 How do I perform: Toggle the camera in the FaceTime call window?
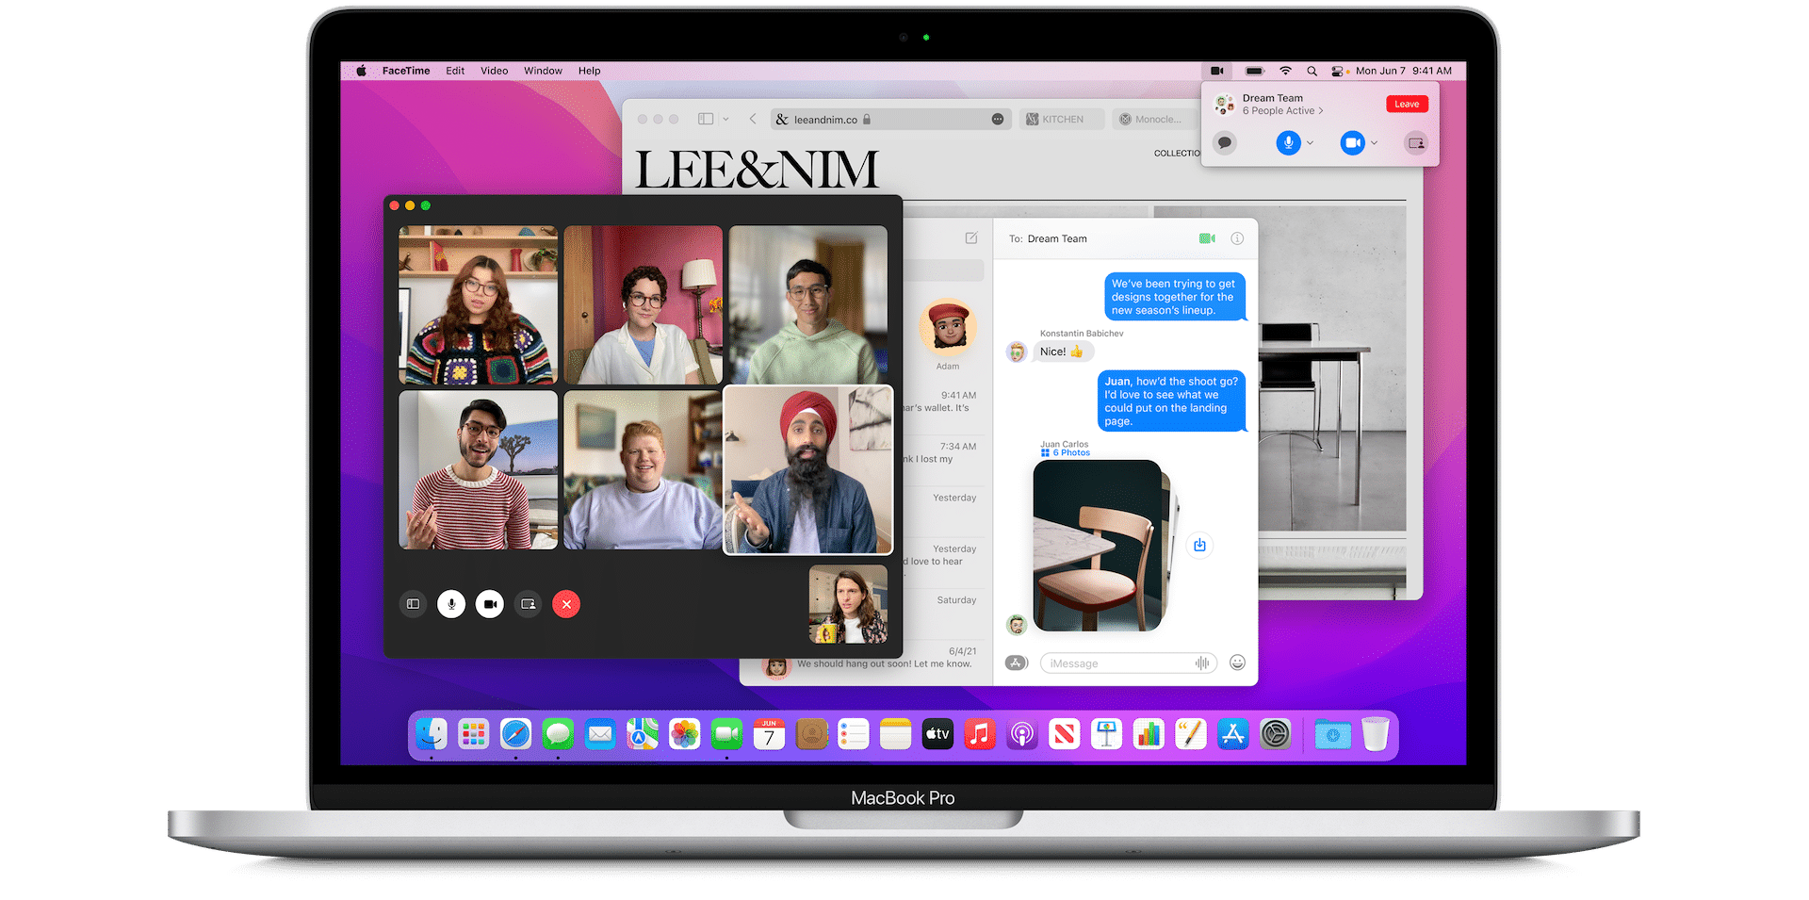(490, 604)
